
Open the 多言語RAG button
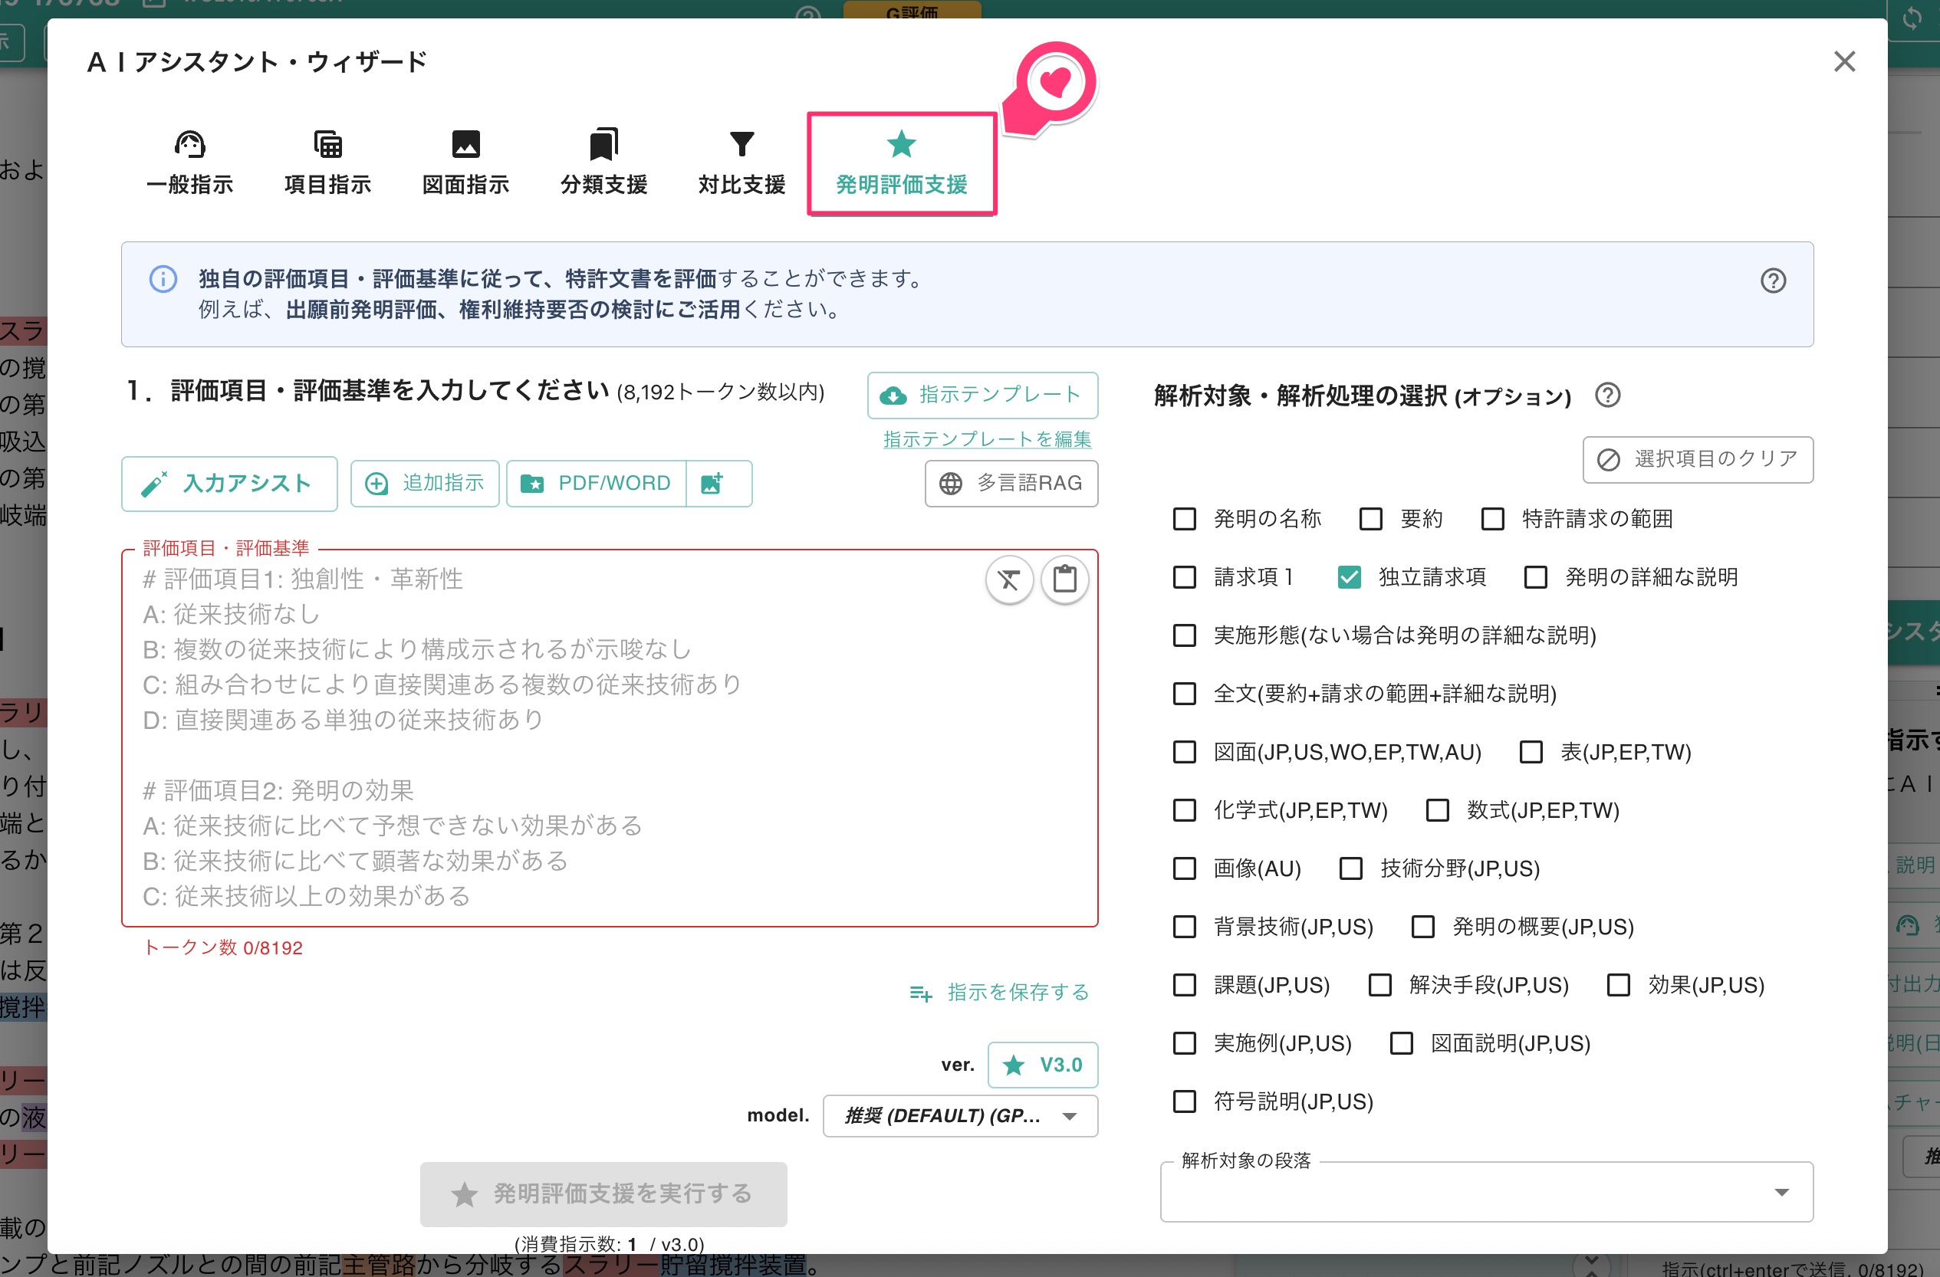pyautogui.click(x=1011, y=483)
